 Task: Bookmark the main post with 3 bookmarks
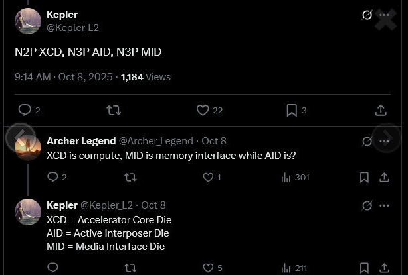click(292, 110)
